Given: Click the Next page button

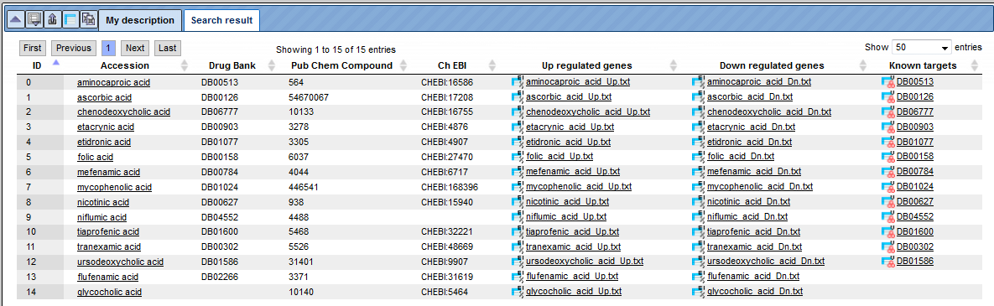Looking at the screenshot, I should pos(134,48).
